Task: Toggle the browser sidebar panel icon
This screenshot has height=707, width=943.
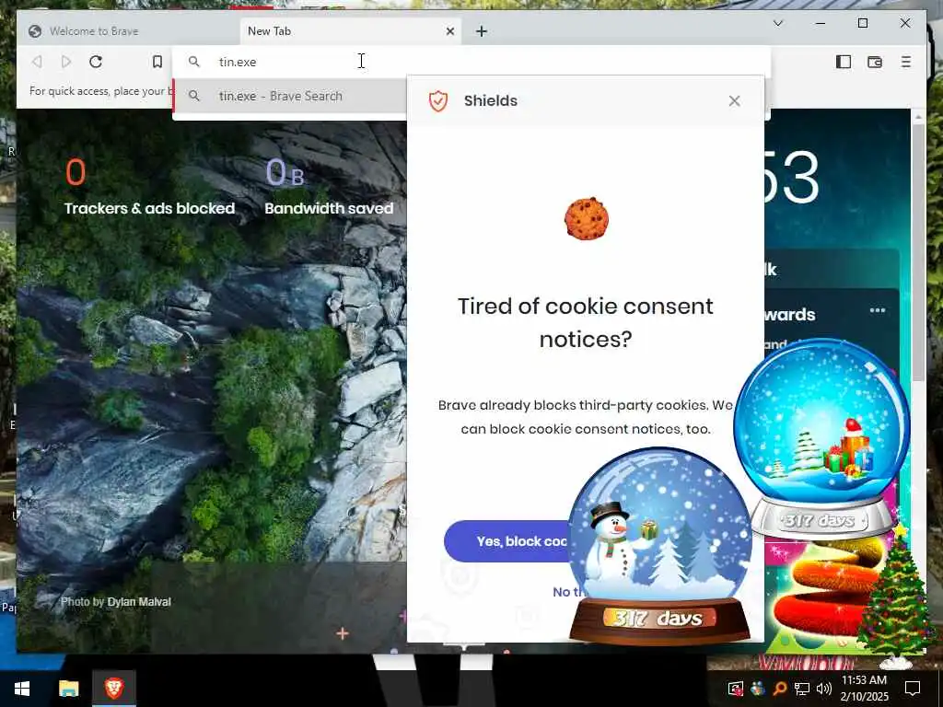Action: coord(844,62)
